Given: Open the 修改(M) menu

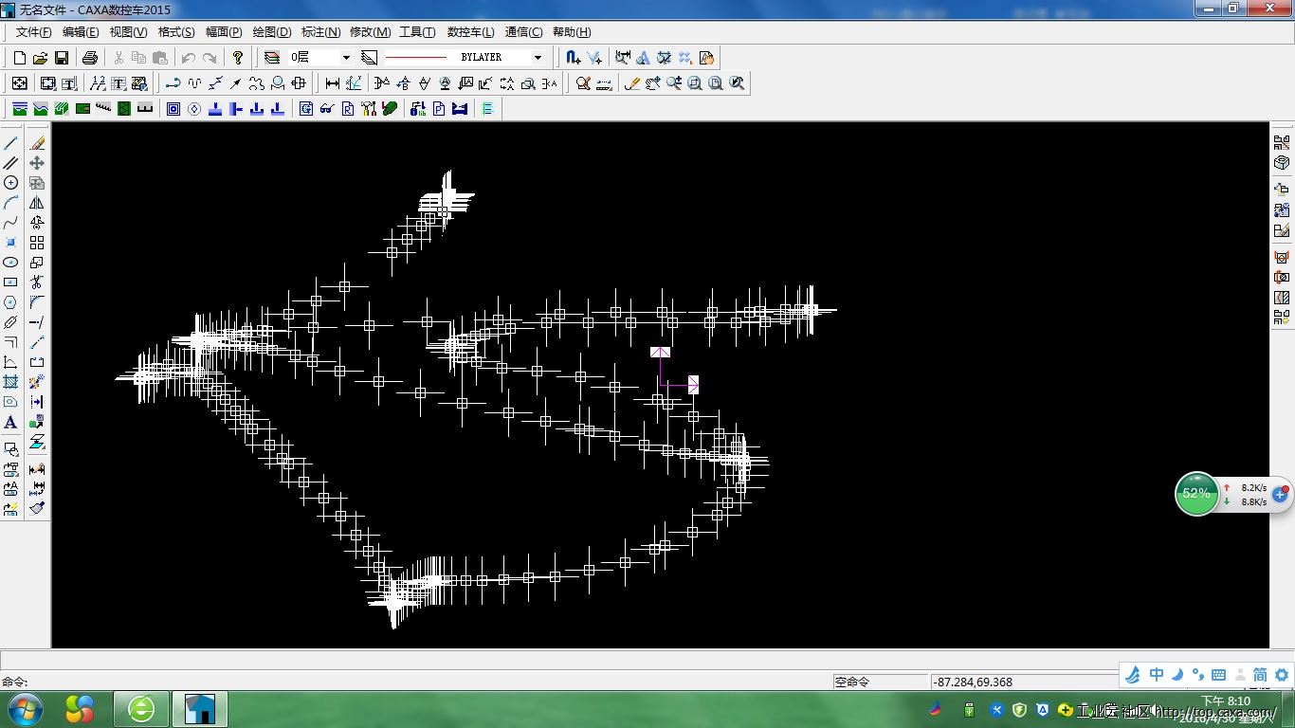Looking at the screenshot, I should click(370, 32).
